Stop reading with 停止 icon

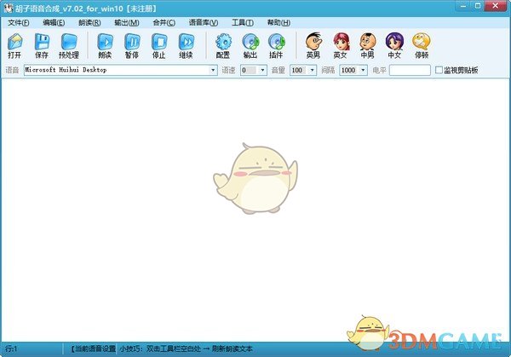tap(159, 45)
